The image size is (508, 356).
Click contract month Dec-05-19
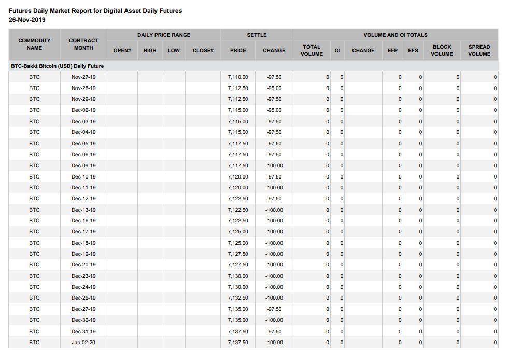[x=83, y=143]
